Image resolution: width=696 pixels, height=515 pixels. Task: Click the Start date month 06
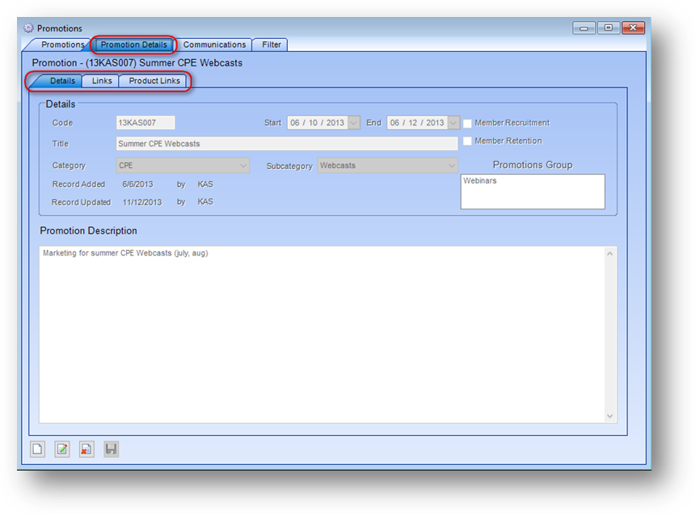295,123
